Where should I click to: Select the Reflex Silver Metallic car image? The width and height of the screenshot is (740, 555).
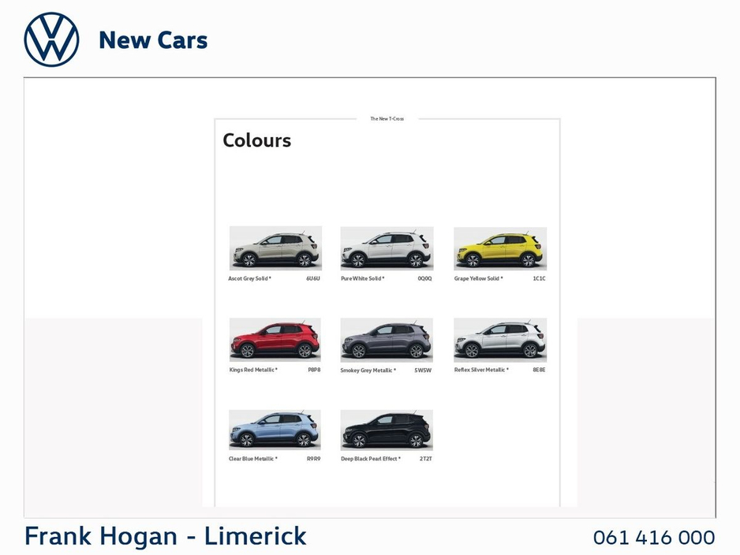pyautogui.click(x=500, y=340)
